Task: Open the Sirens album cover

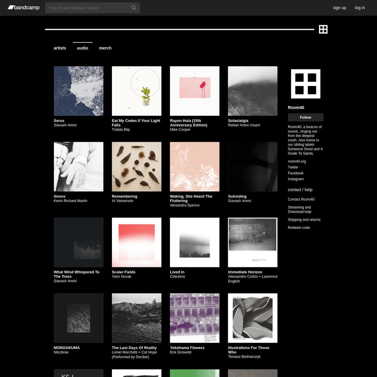Action: tap(79, 167)
